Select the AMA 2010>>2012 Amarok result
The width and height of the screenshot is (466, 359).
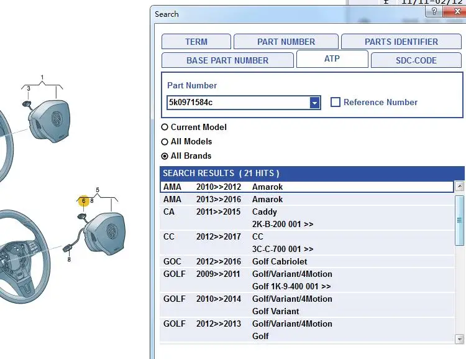coord(307,187)
